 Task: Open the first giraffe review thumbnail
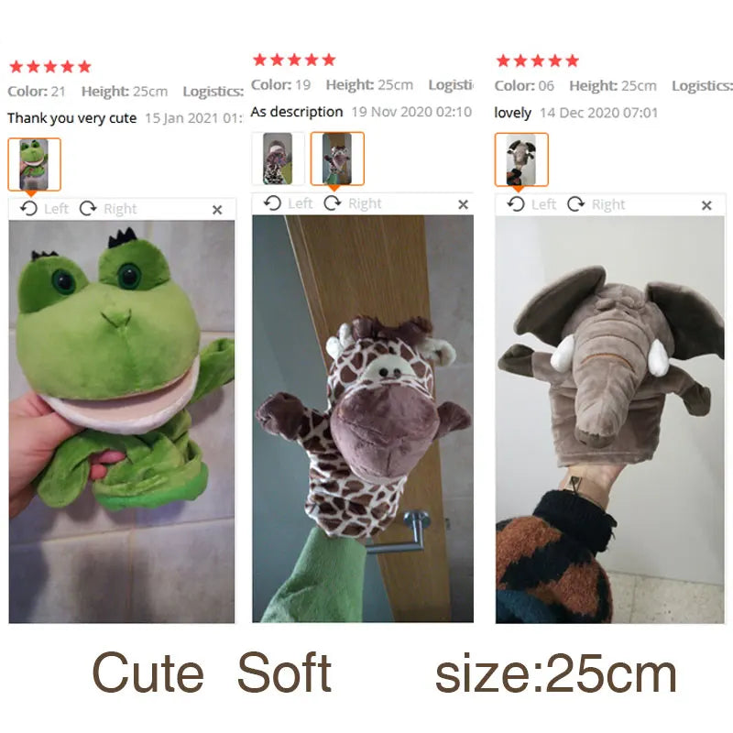point(278,159)
